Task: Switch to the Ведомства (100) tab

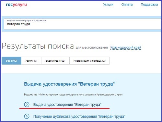Action: tap(55, 61)
